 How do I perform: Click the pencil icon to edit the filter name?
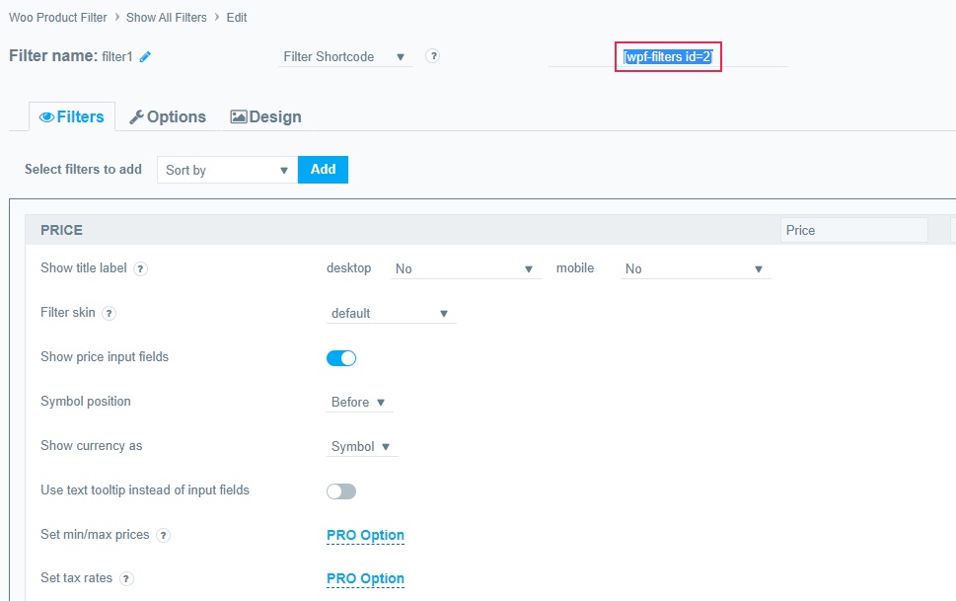[145, 56]
